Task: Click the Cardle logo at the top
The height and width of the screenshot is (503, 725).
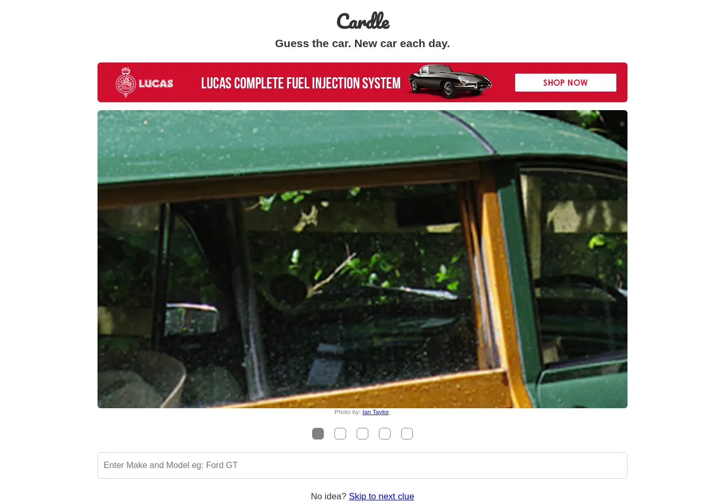Action: click(x=362, y=21)
